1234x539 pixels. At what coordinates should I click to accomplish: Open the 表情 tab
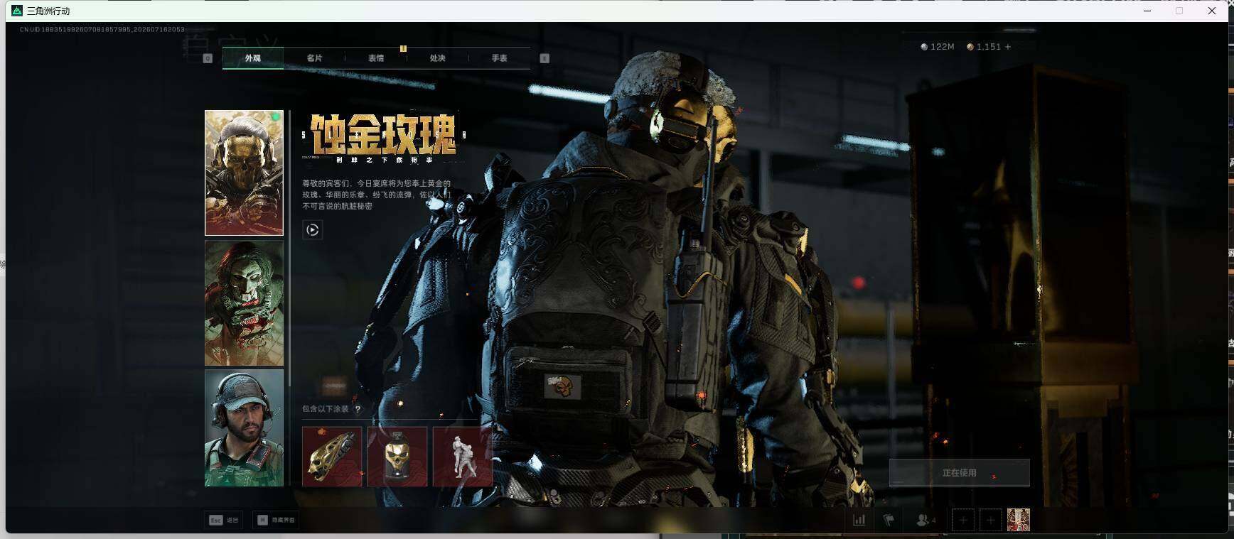[376, 58]
